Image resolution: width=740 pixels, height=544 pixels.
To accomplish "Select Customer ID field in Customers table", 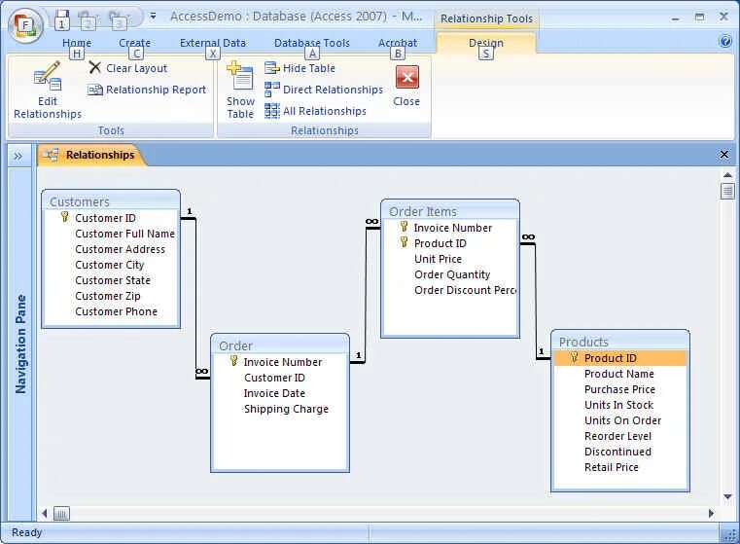I will (x=111, y=218).
